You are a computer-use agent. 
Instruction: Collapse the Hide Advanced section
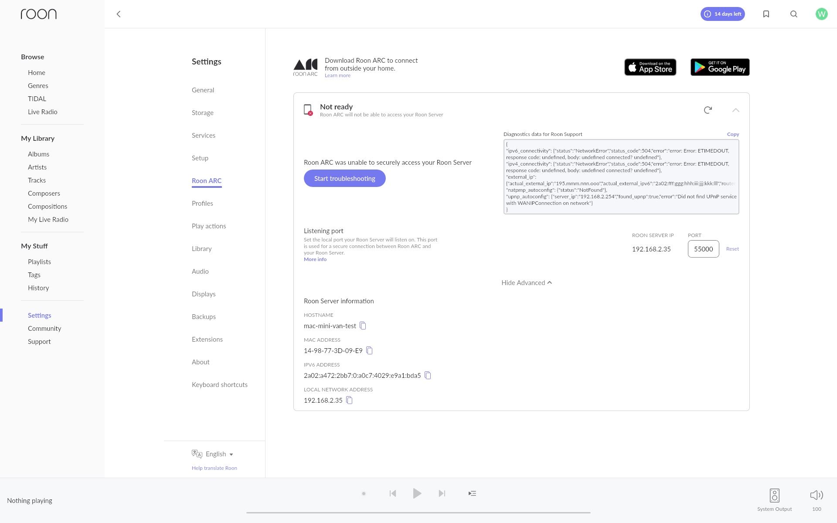click(527, 283)
